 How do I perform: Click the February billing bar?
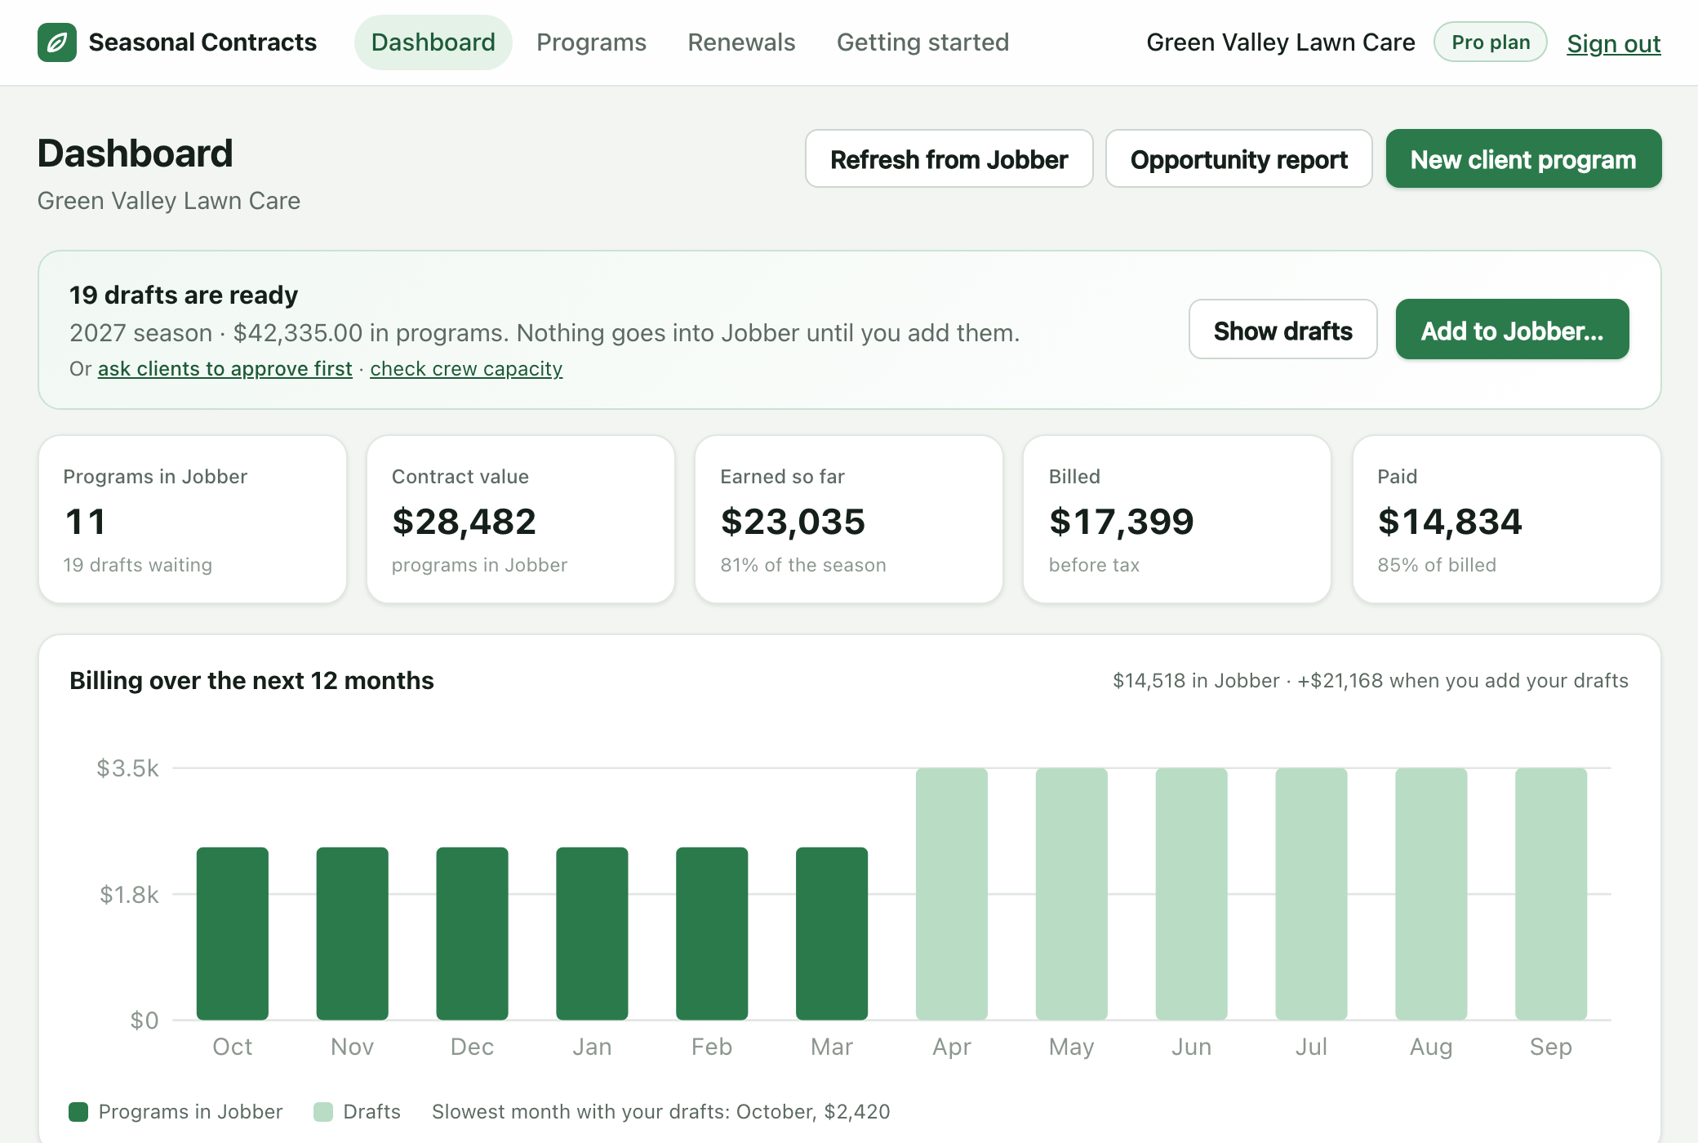point(712,933)
